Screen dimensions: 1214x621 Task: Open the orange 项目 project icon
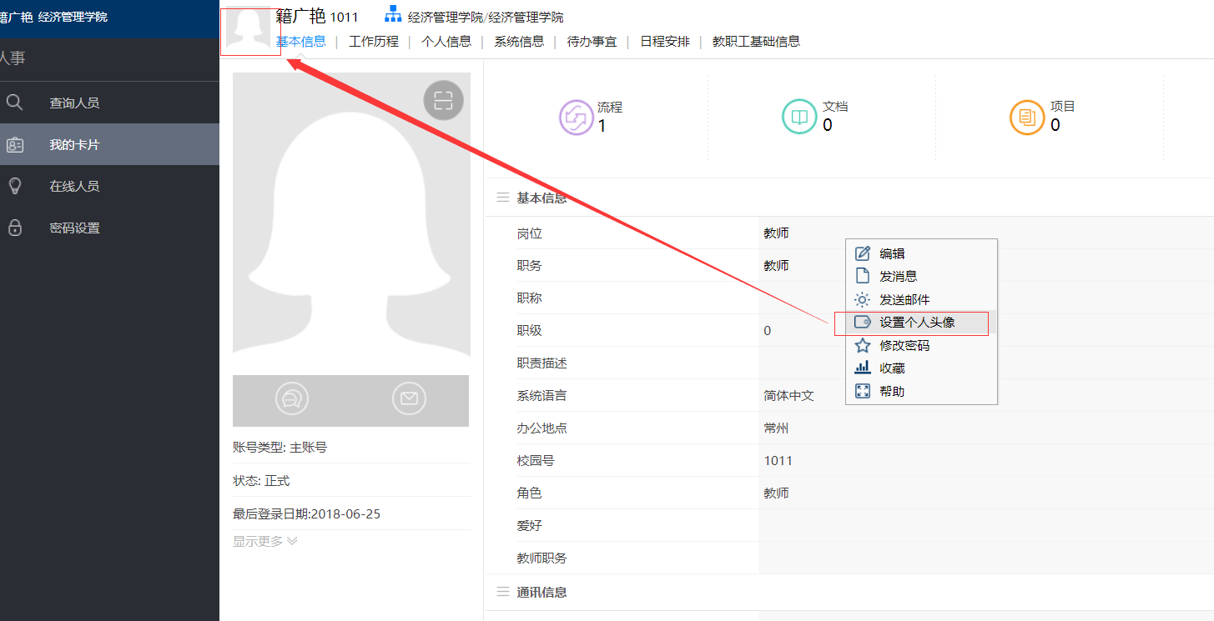pyautogui.click(x=1027, y=117)
